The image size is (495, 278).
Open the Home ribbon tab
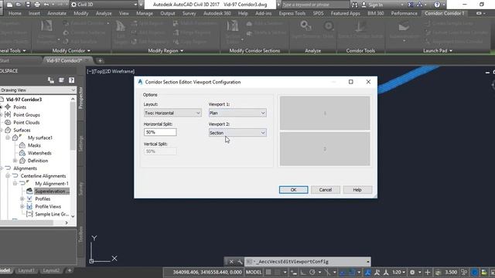coord(15,13)
